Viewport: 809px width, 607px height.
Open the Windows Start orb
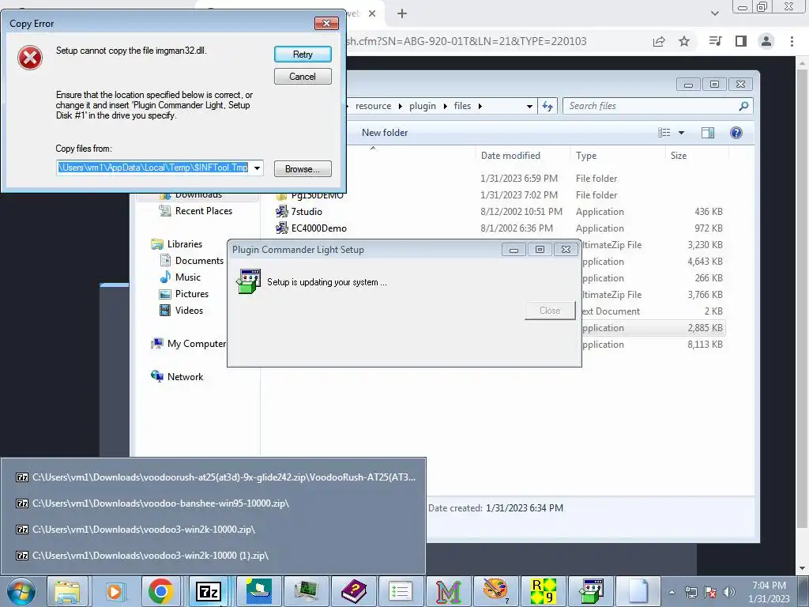click(x=21, y=591)
